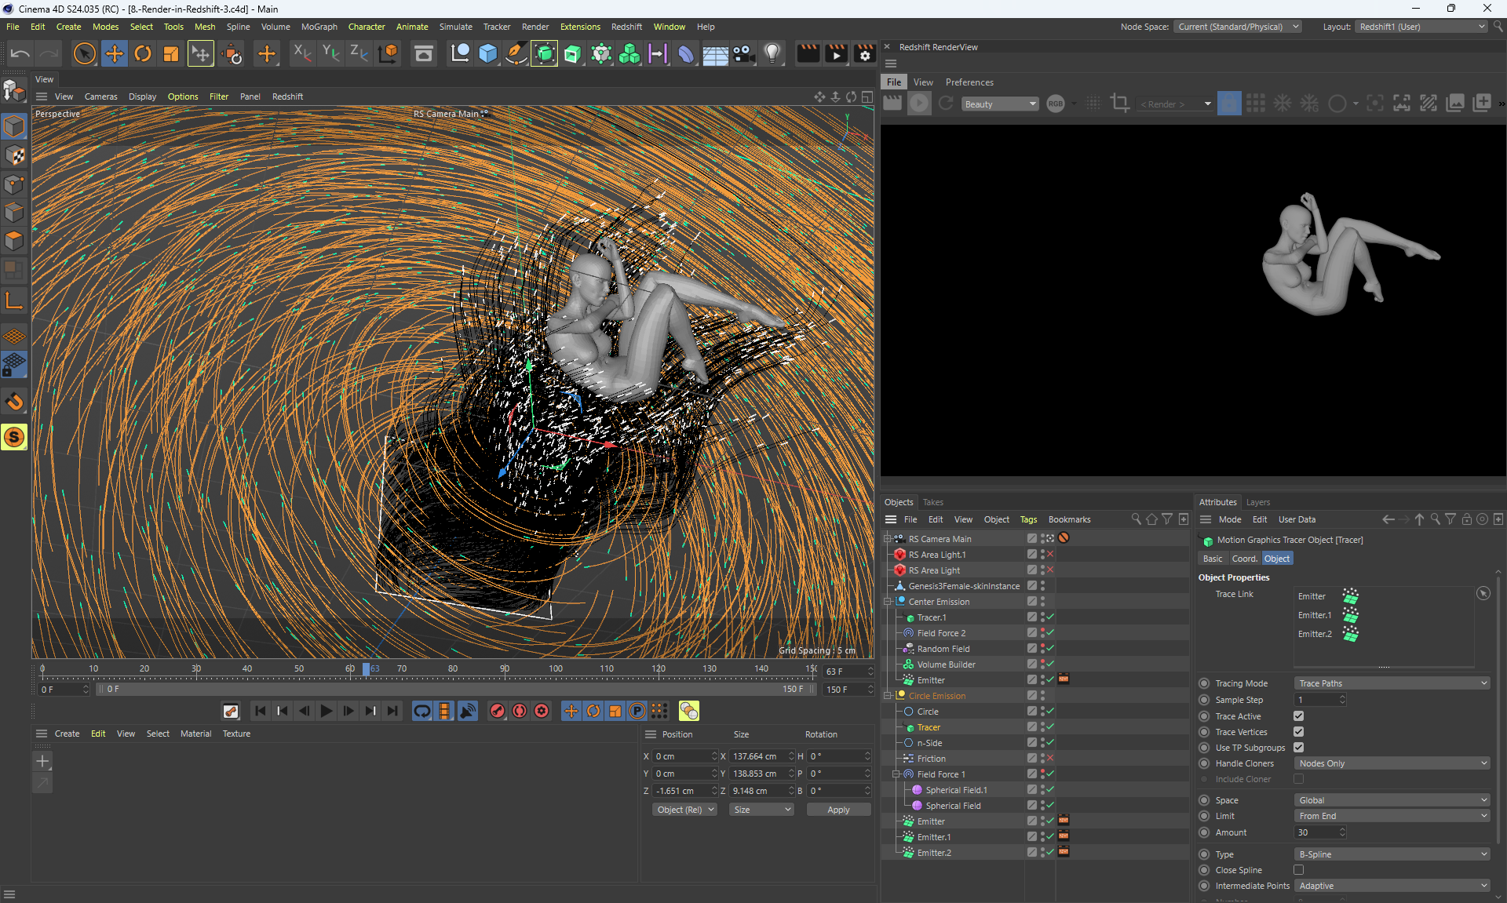Click the Apply button
Screen dimensions: 1507x903
[837, 810]
